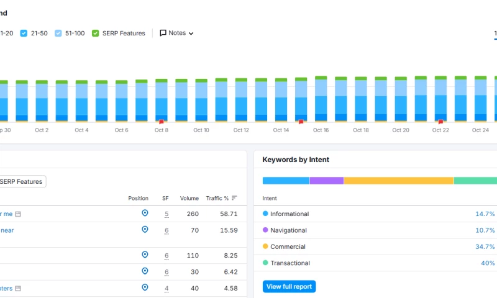Disable the SERP Features checkbox in chart legend
The width and height of the screenshot is (497, 298).
click(96, 34)
